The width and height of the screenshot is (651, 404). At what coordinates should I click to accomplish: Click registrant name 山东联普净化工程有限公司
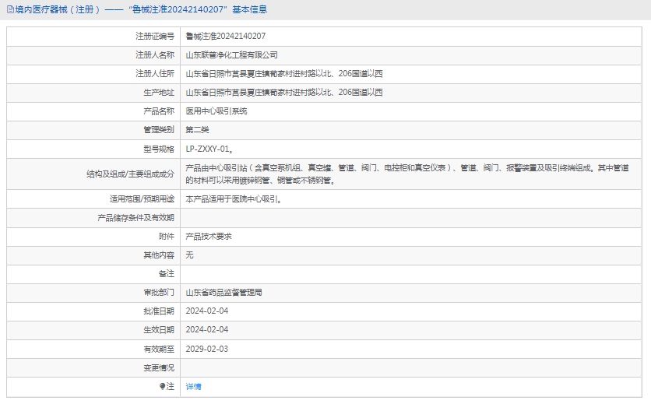point(231,55)
